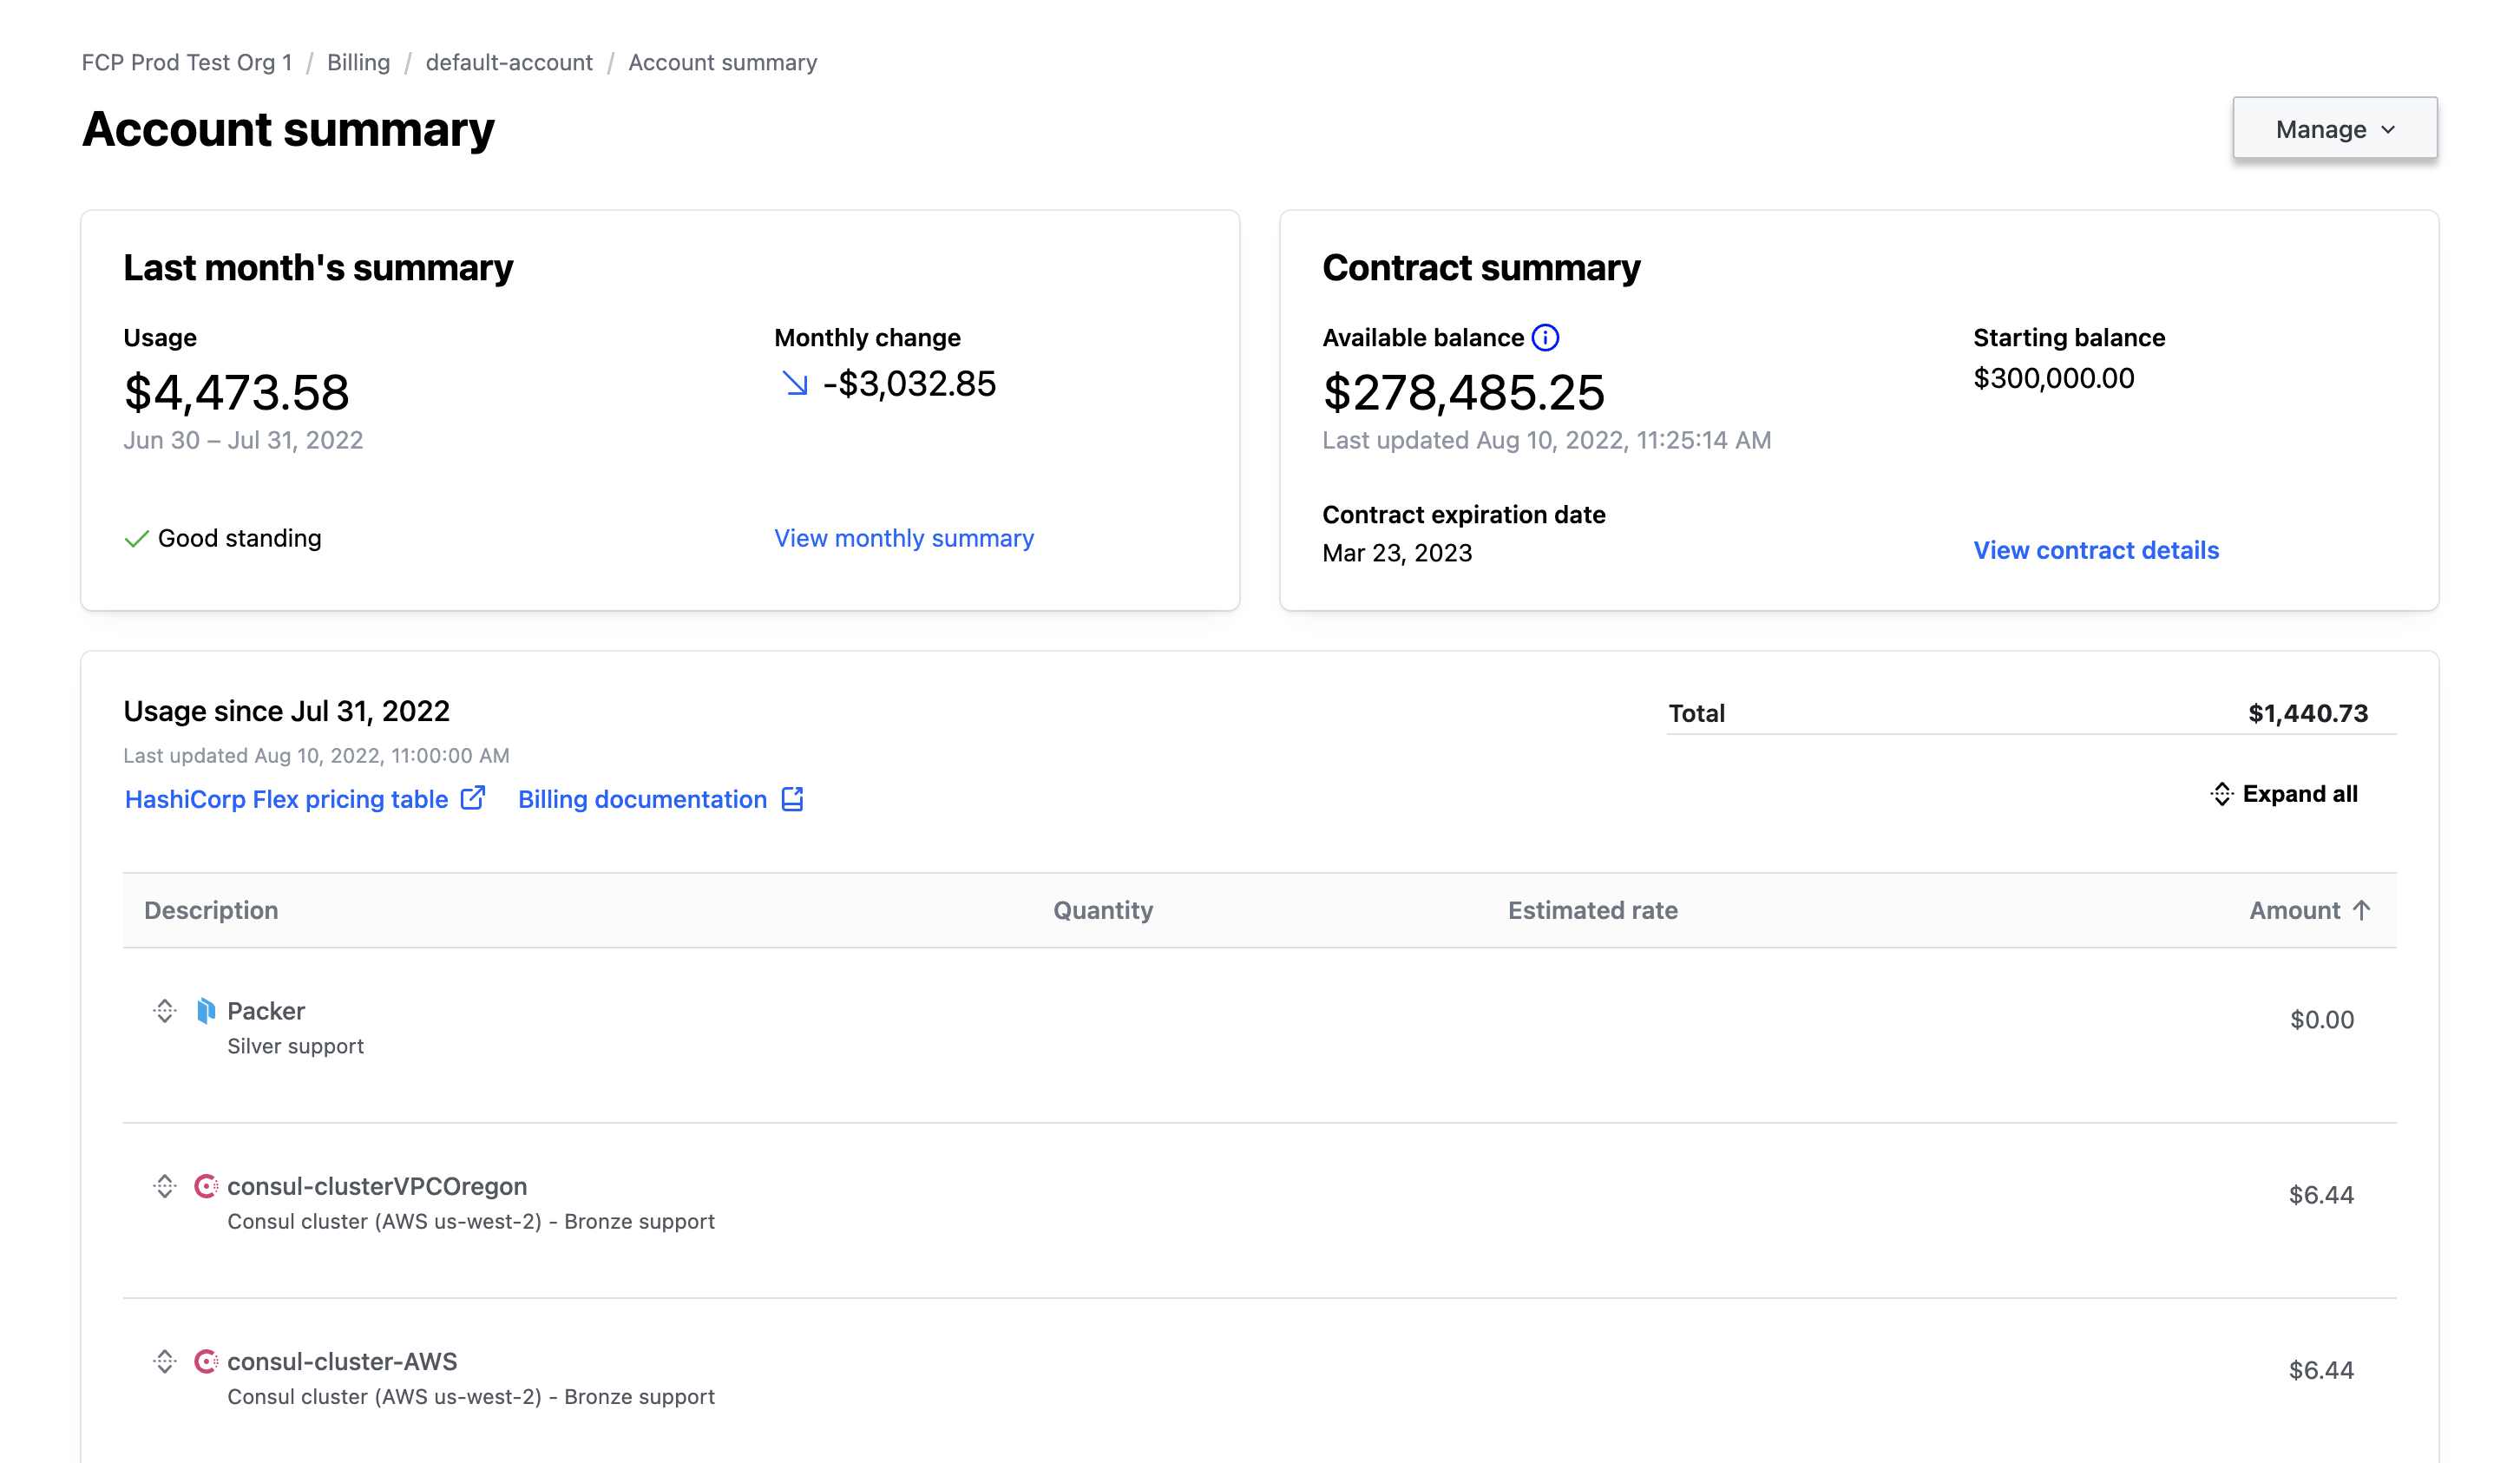Click consul-clusterVPCOregon $6.44 amount
The image size is (2520, 1463).
click(x=2321, y=1194)
